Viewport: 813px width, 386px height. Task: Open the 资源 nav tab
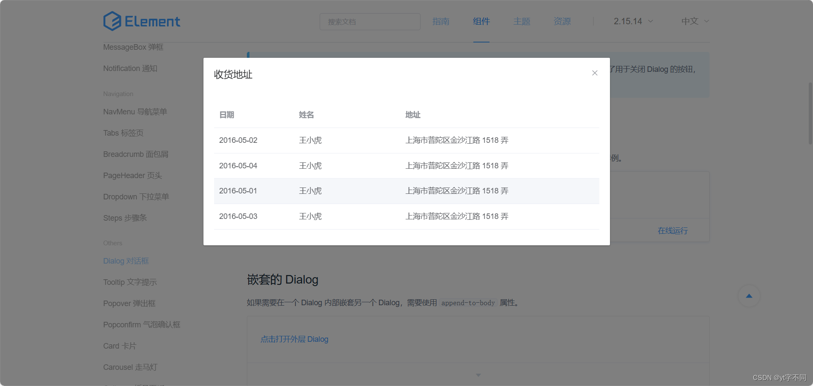(562, 21)
